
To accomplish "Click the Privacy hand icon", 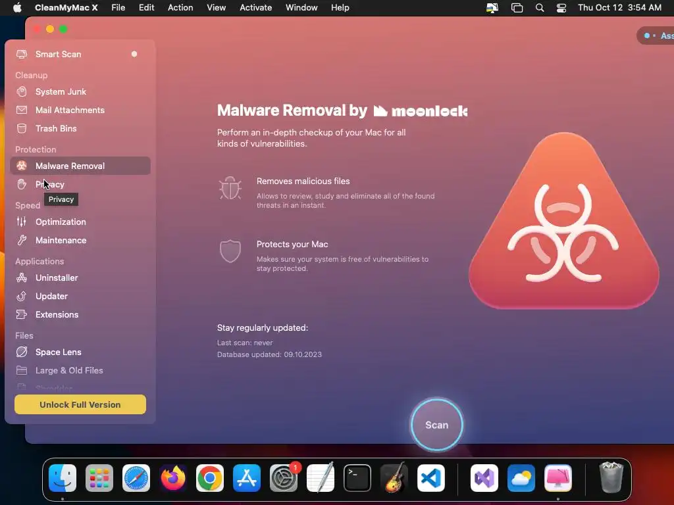I will click(22, 184).
